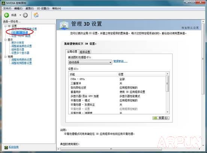The image size is (207, 153).
Task: Click the 多显示器性能模式 value
Action: pyautogui.click(x=130, y=96)
